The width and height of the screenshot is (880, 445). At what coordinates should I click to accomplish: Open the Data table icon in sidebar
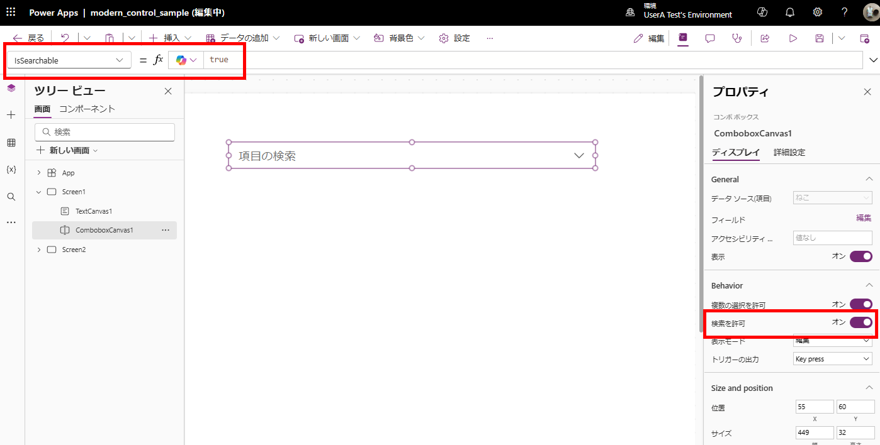(11, 143)
